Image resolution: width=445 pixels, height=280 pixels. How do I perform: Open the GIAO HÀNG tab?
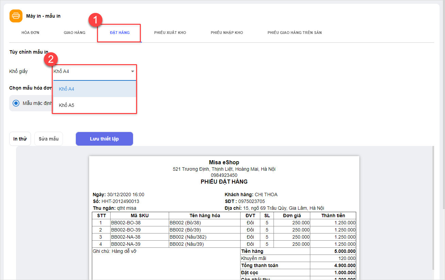click(75, 33)
